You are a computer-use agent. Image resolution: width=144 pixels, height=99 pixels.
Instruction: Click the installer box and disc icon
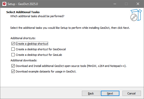tap(136, 15)
